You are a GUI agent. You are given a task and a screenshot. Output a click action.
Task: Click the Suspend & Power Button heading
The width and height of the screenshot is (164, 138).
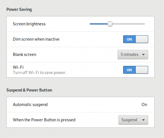29,90
